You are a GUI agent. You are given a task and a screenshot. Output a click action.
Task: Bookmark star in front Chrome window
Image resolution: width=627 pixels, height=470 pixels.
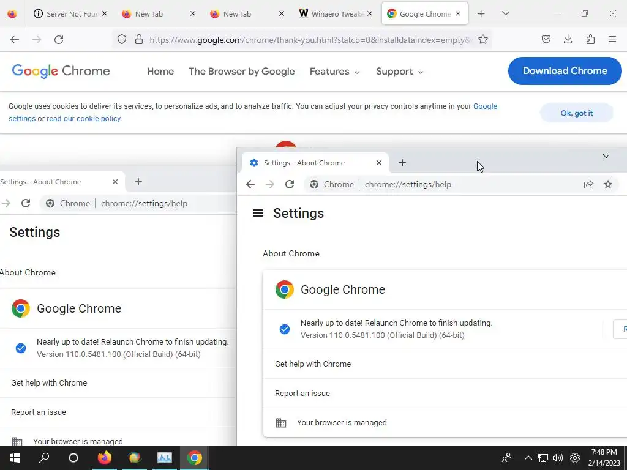[x=608, y=185]
